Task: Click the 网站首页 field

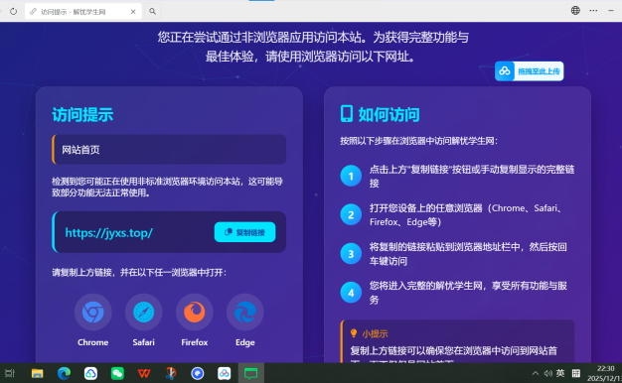Action: point(169,149)
